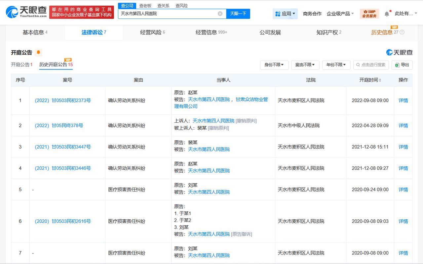Click 详情 for row 3 case

(x=403, y=147)
